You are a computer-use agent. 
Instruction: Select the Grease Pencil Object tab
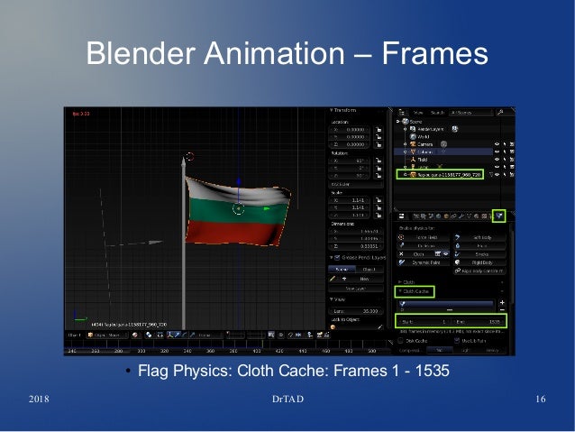[370, 270]
